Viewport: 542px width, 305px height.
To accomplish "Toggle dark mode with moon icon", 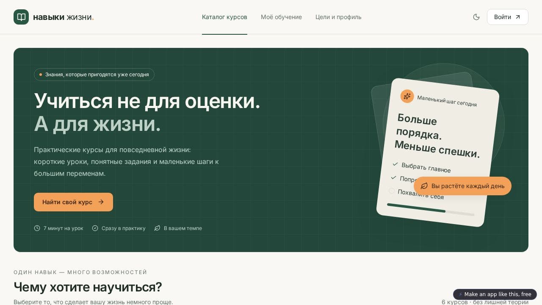I will click(x=476, y=17).
